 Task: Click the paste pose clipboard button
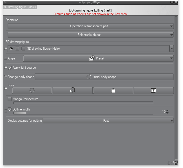pyautogui.click(x=113, y=90)
